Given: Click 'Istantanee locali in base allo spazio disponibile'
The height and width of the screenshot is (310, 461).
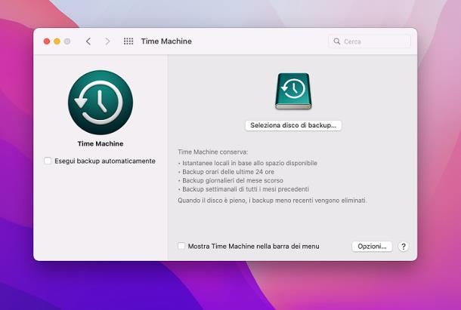Looking at the screenshot, I should (x=249, y=163).
